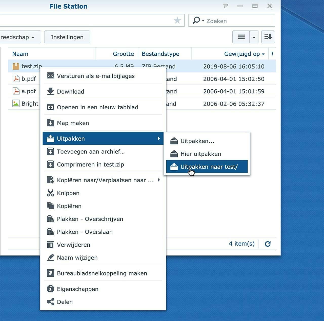Screen dimensions: 324x321
Task: Select the test.zip archive file icon
Action: tap(16, 66)
